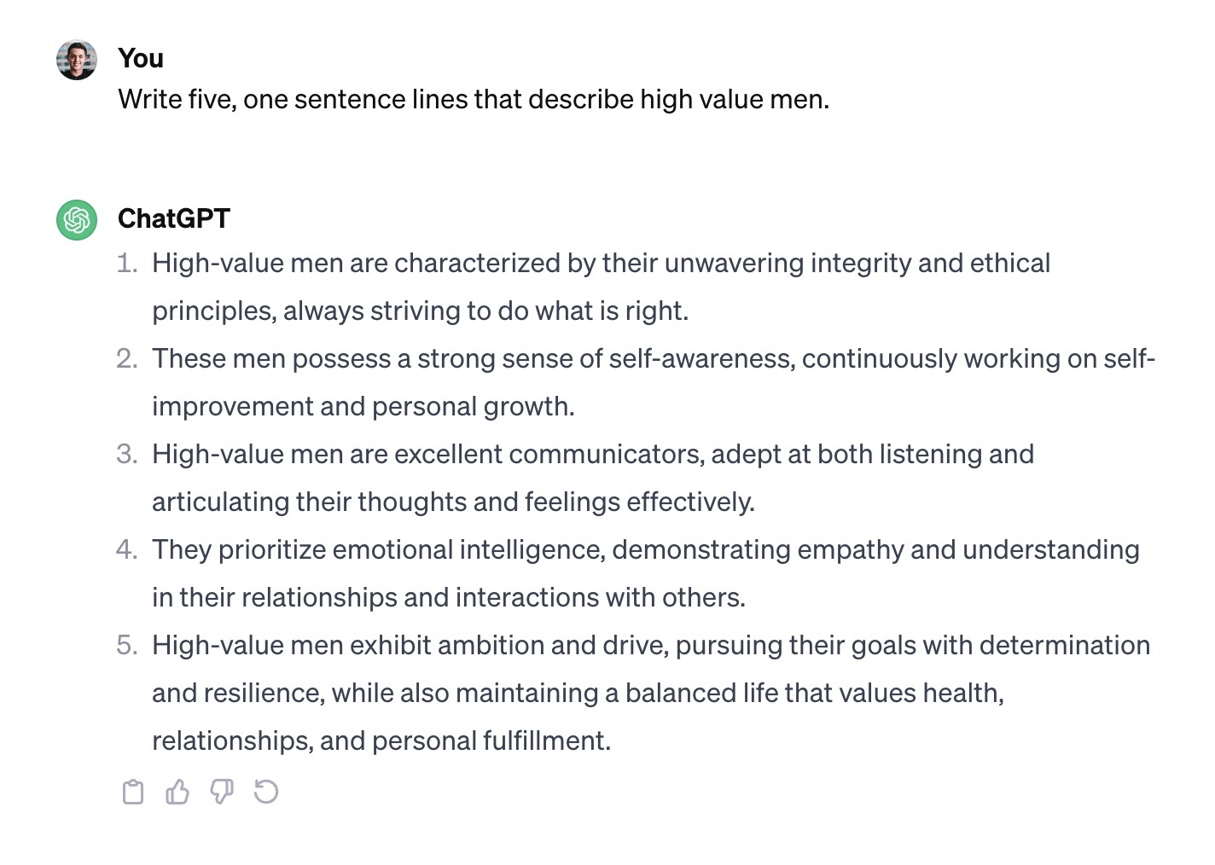Click the line "articulating their thoughts and feelings effectively"
The height and width of the screenshot is (865, 1215).
453,502
